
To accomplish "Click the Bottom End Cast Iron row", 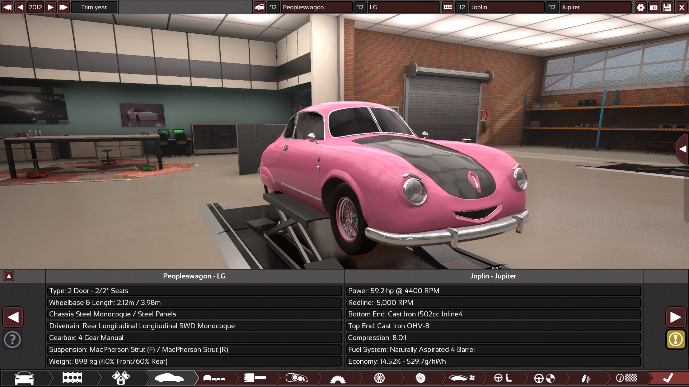I will 493,314.
